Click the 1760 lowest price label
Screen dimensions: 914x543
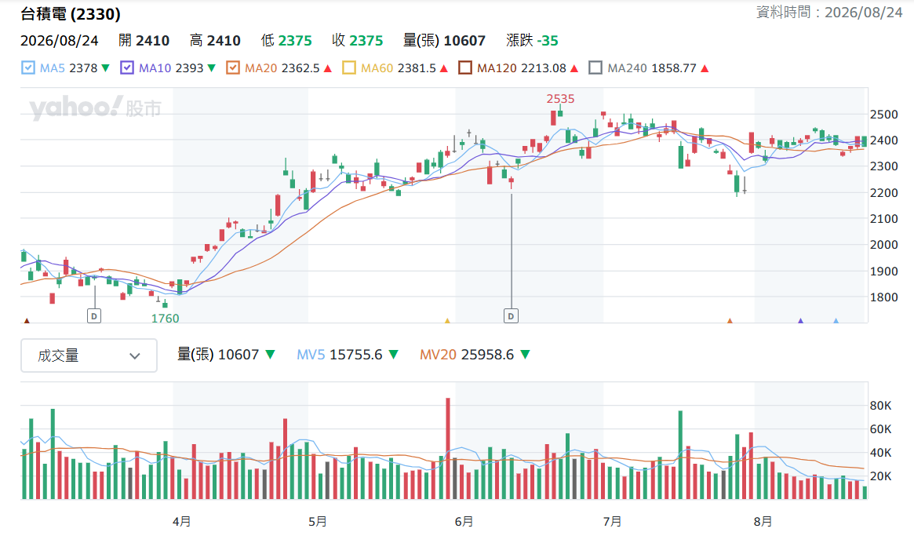[x=165, y=319]
